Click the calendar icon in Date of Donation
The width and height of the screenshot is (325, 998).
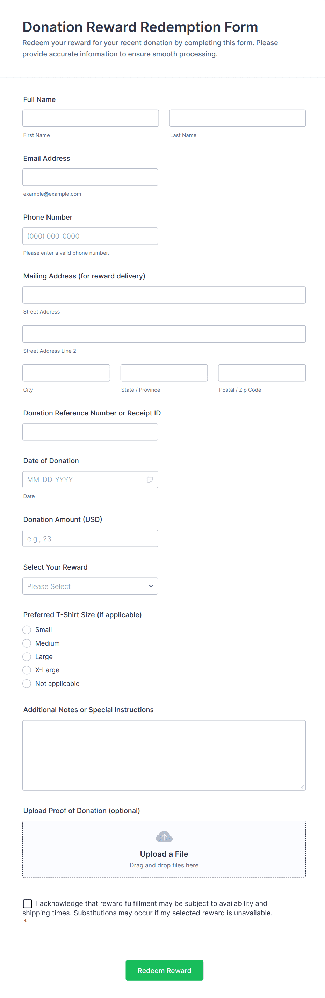[x=150, y=479]
